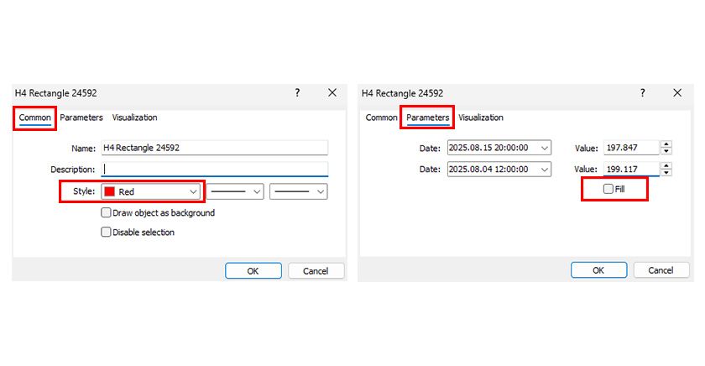The image size is (705, 366).
Task: Open the second Date 2025.08.04 dropdown
Action: 545,170
